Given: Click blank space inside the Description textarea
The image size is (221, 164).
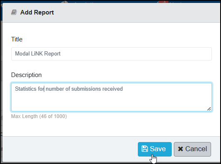Looking at the screenshot, I should (111, 101).
